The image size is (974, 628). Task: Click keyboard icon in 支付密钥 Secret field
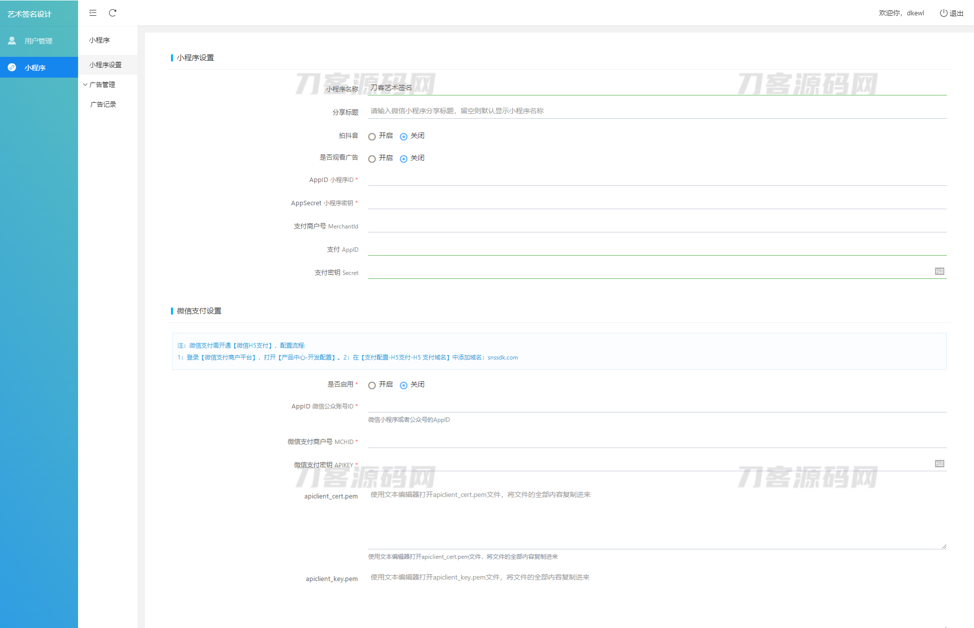[939, 271]
